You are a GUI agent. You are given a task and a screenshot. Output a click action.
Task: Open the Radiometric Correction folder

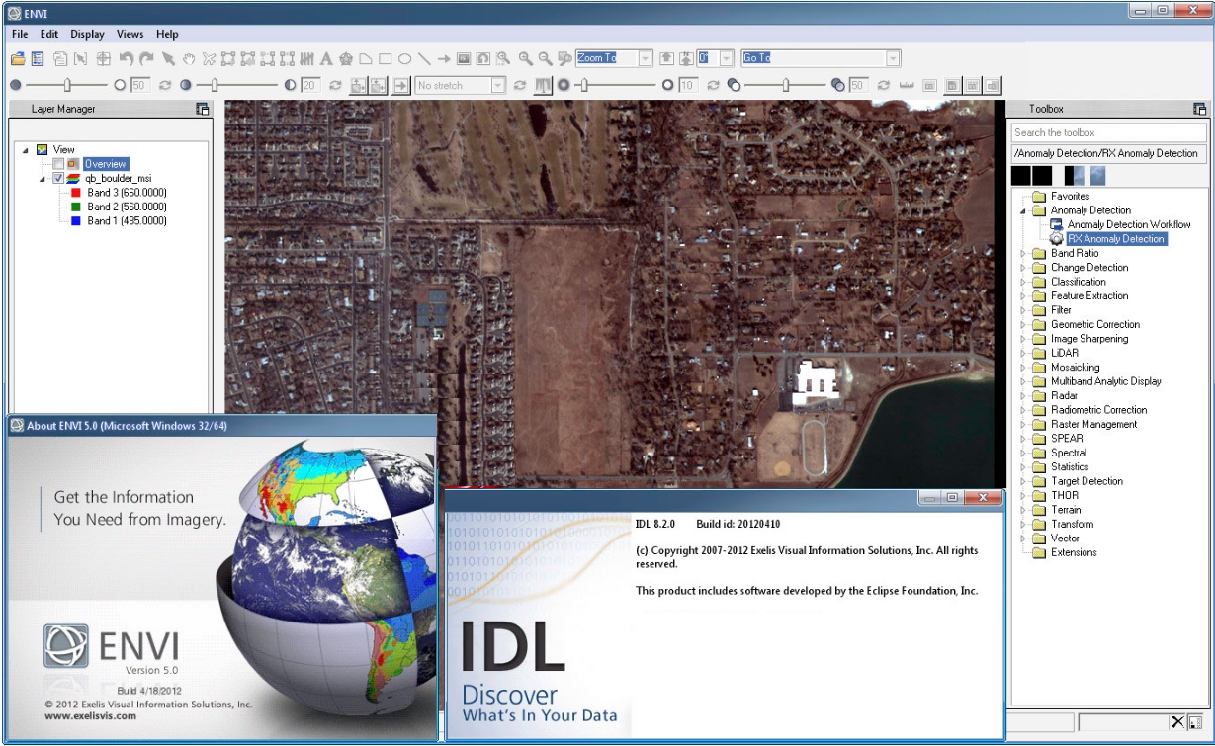click(1098, 410)
